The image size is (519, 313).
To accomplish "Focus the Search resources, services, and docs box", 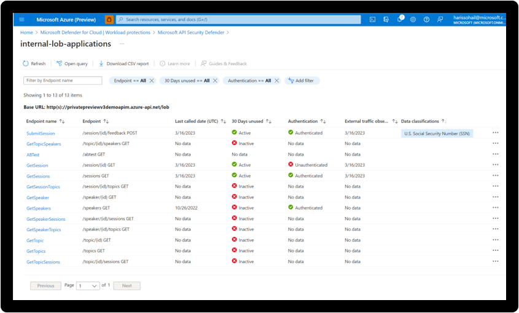I will click(x=238, y=20).
